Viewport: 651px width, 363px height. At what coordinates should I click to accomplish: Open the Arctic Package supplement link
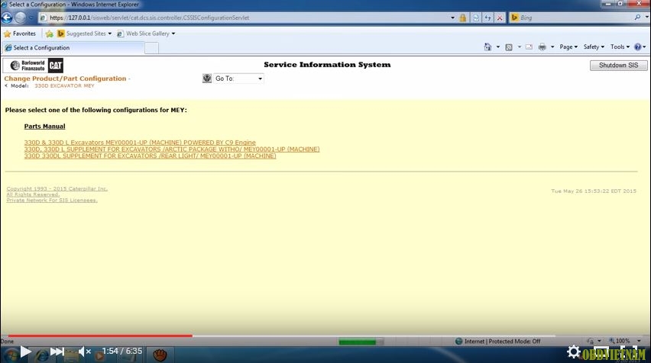pos(172,149)
